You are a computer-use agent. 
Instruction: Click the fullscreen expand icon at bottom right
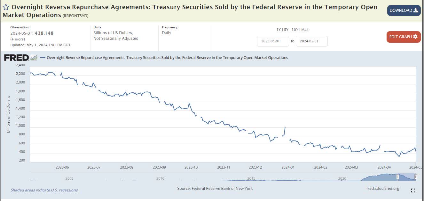(x=413, y=190)
